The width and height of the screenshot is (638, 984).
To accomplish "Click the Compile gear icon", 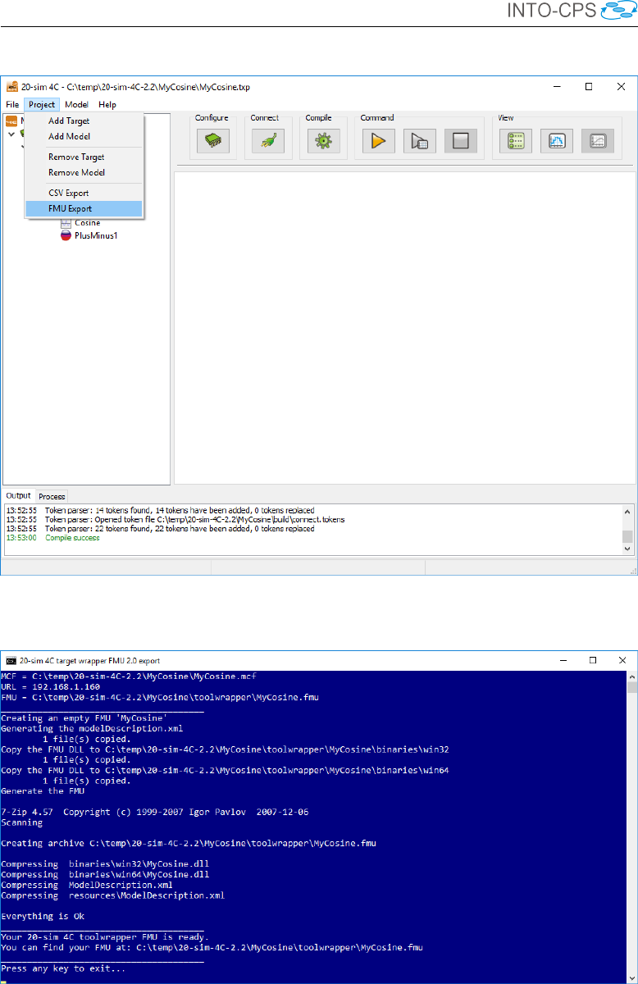I will pos(323,141).
